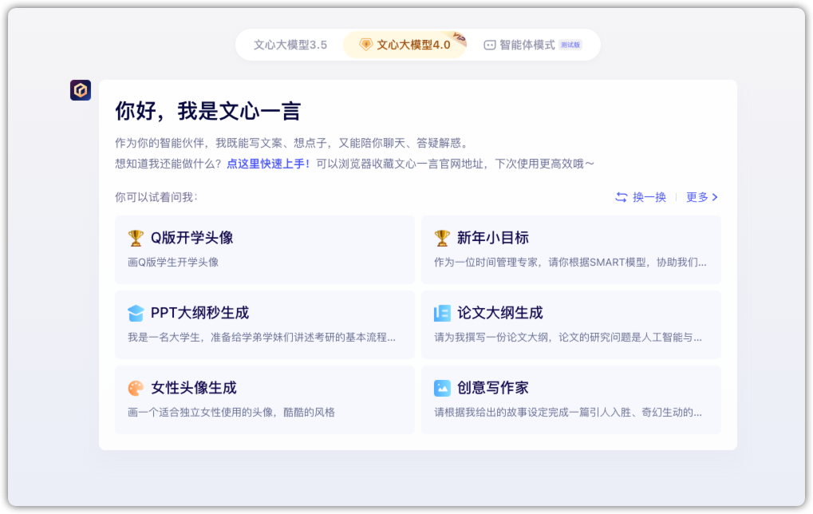
Task: Expand the chevron arrow after 更多
Action: pos(715,197)
